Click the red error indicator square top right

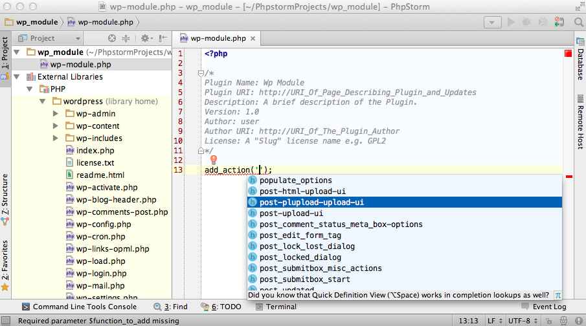569,54
